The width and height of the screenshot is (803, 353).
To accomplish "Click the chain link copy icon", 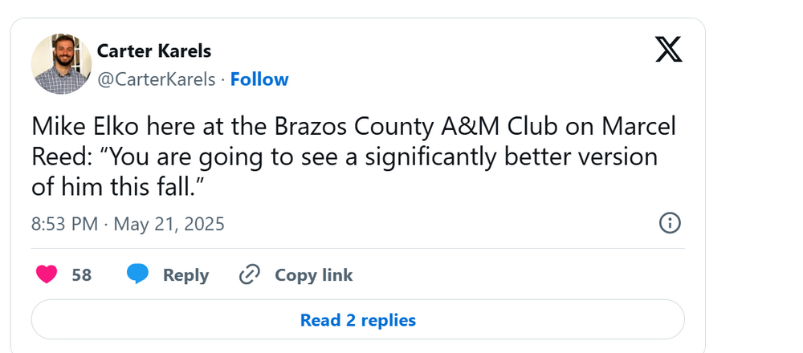I will click(250, 275).
